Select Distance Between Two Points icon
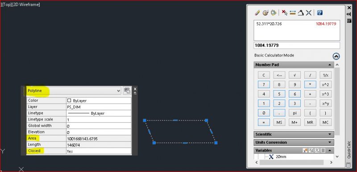 [293, 13]
